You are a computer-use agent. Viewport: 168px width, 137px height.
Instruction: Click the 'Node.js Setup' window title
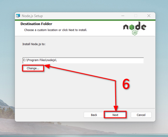[x=32, y=16]
